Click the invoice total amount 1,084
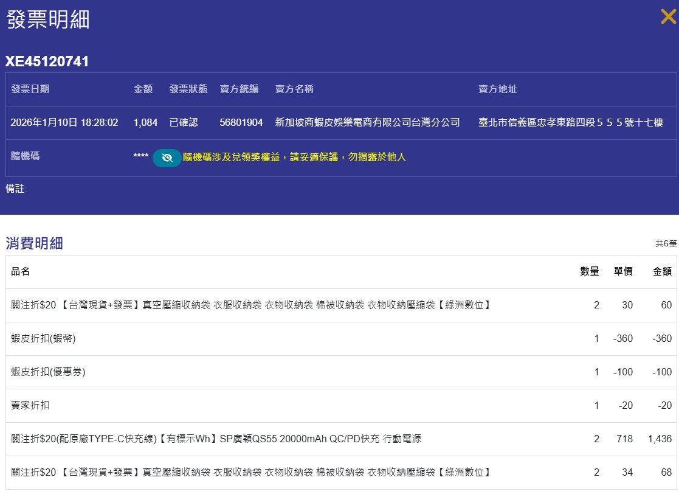The height and width of the screenshot is (497, 679). click(145, 122)
